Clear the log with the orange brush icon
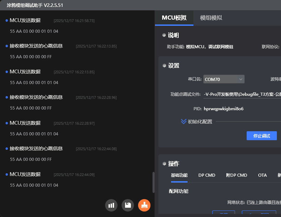The height and width of the screenshot is (217, 281). click(144, 205)
